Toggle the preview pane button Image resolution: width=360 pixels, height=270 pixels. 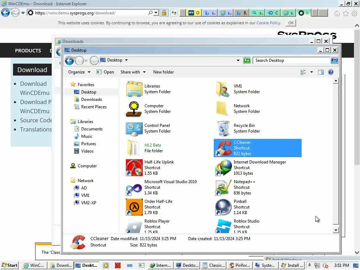coord(321,72)
